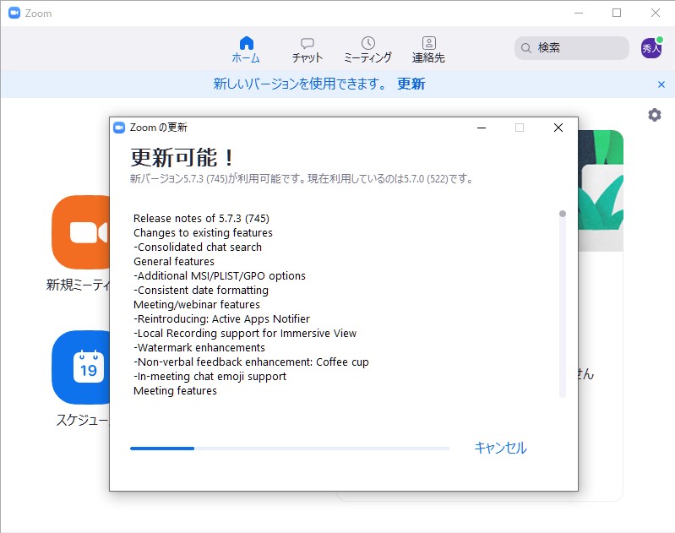This screenshot has height=533, width=675.
Task: Maximize the main Zoom window
Action: coord(617,13)
